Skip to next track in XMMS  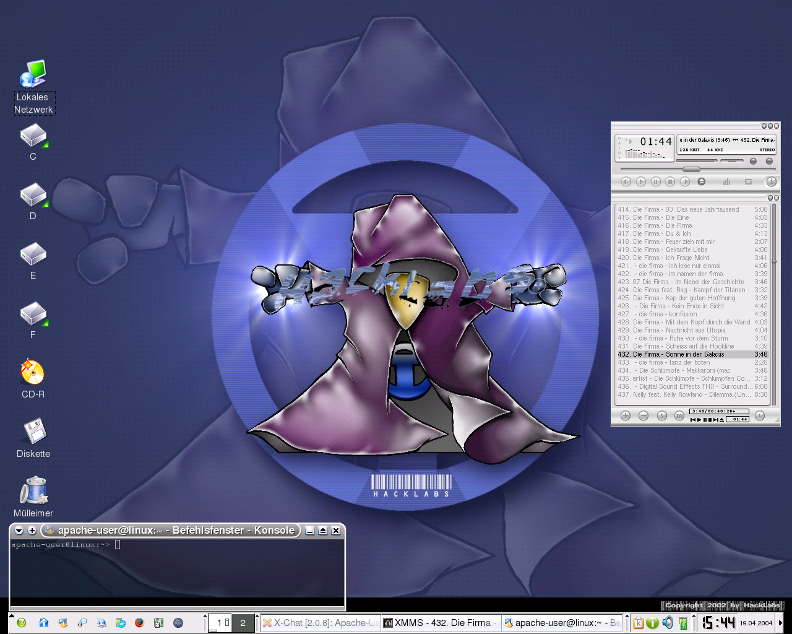click(685, 181)
